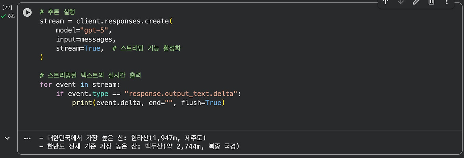464x158 pixels.
Task: Move the cell up with arrow icon
Action: tap(386, 1)
